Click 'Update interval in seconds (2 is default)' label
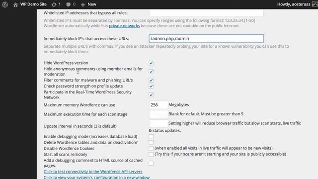318x179 pixels. coord(80,126)
